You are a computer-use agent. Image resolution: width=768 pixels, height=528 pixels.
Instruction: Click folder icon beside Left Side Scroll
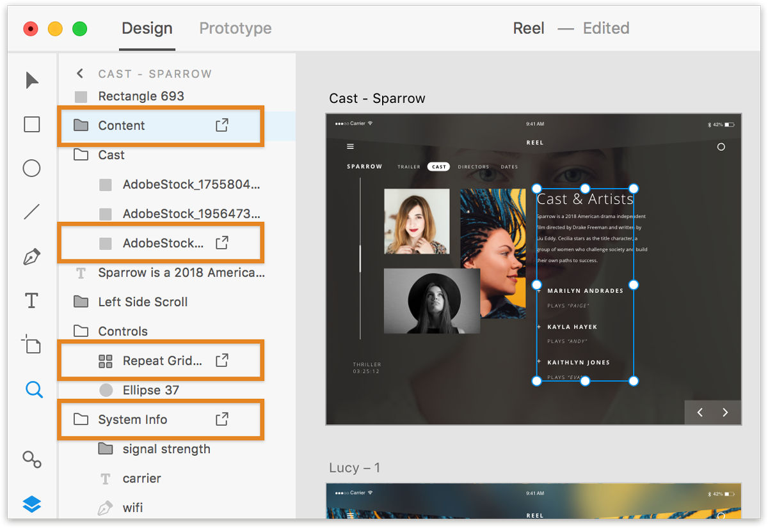click(x=81, y=302)
